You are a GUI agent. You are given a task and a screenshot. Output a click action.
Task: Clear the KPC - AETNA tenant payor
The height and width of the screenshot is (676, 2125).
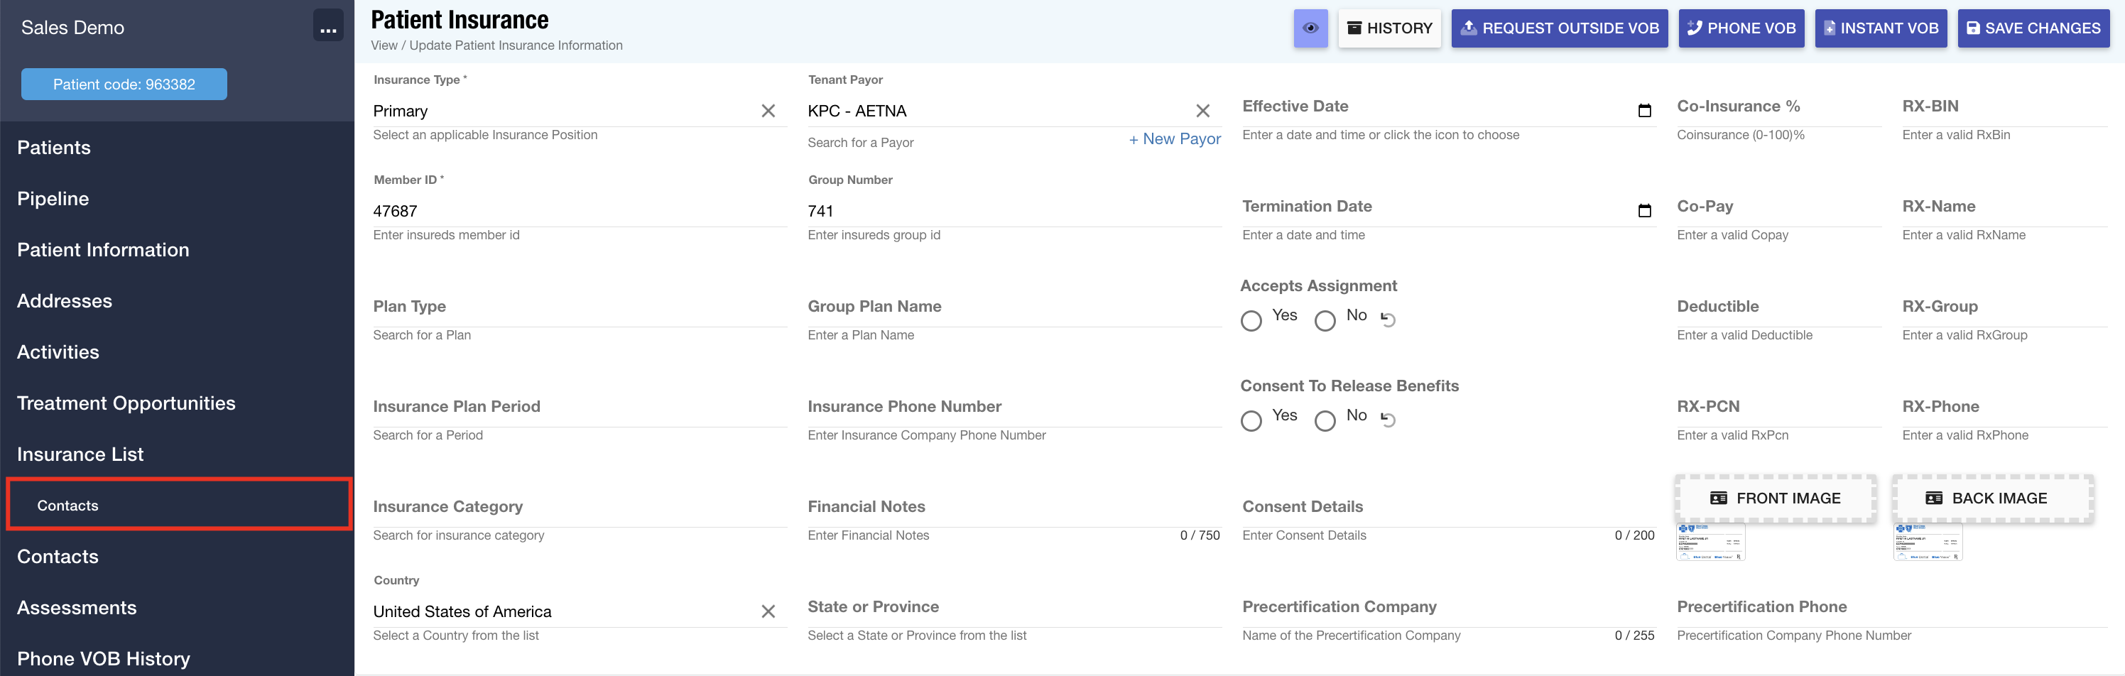pyautogui.click(x=1202, y=111)
